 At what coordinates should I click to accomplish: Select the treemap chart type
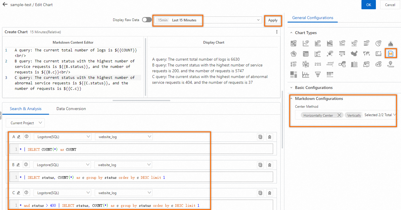tap(294, 75)
